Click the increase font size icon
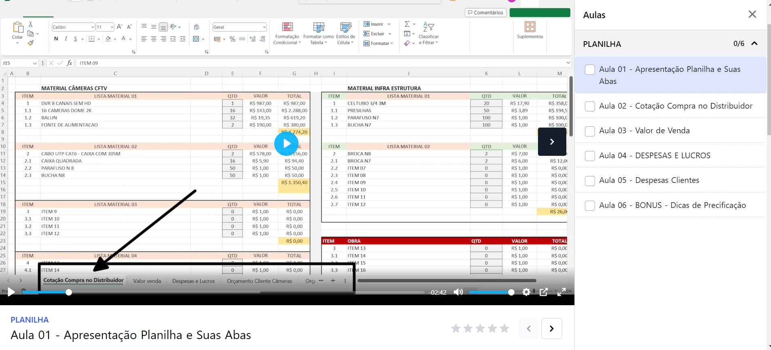Screen dimensions: 771x350 [x=119, y=27]
